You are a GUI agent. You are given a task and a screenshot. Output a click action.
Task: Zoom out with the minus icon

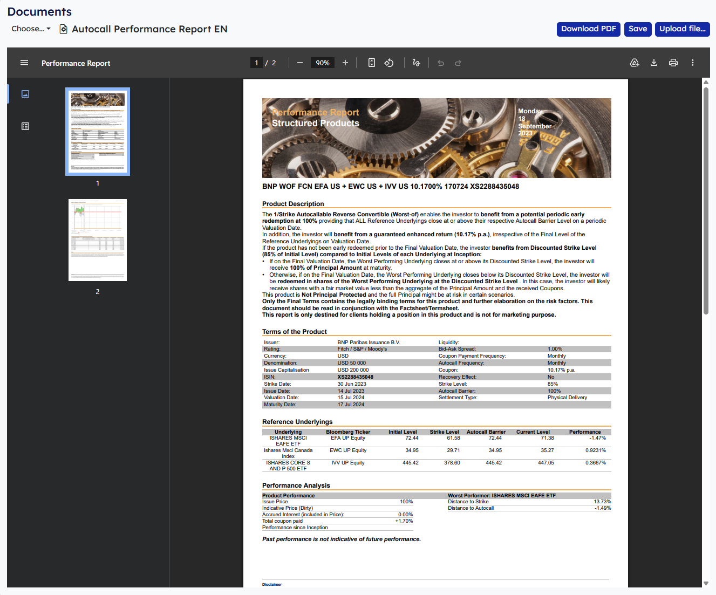300,63
